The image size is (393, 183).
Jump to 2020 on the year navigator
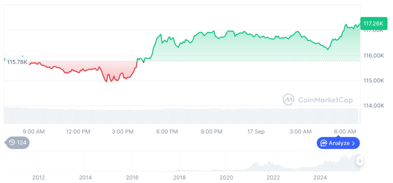(x=226, y=177)
